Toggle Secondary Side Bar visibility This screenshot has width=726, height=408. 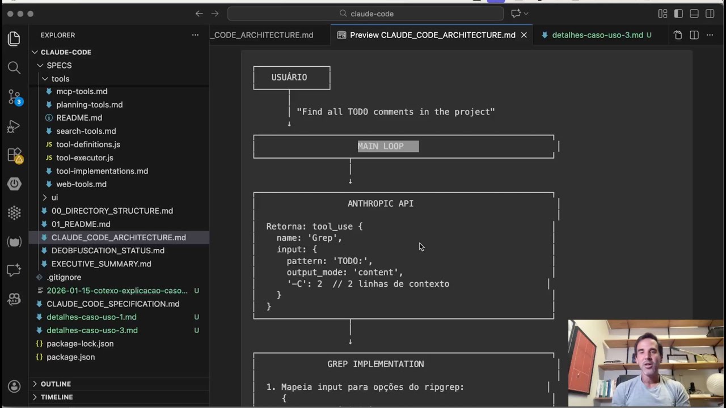coord(710,14)
